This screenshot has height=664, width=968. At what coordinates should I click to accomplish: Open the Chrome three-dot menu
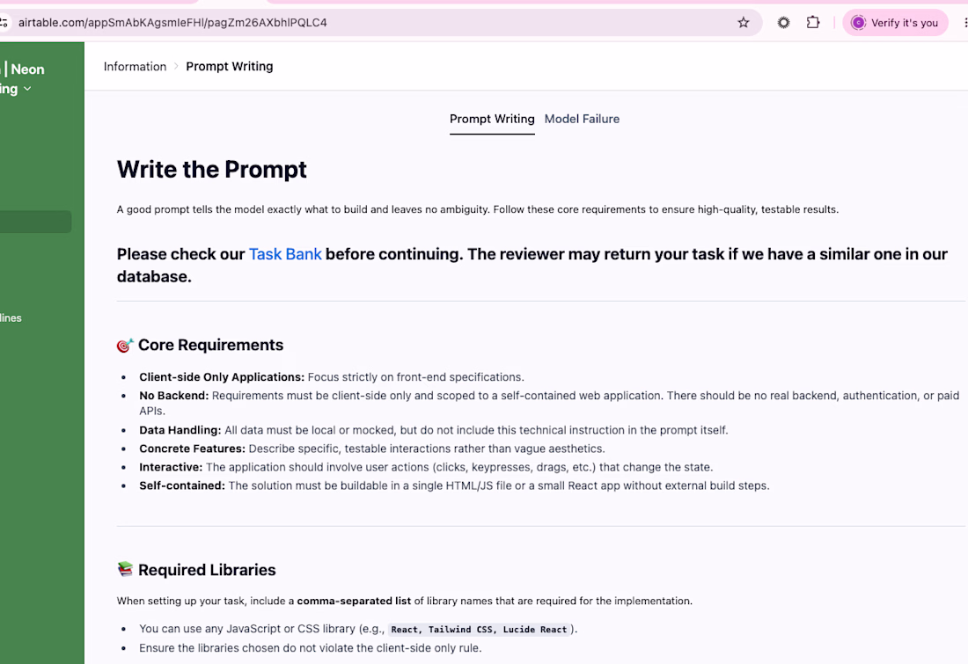[x=964, y=23]
